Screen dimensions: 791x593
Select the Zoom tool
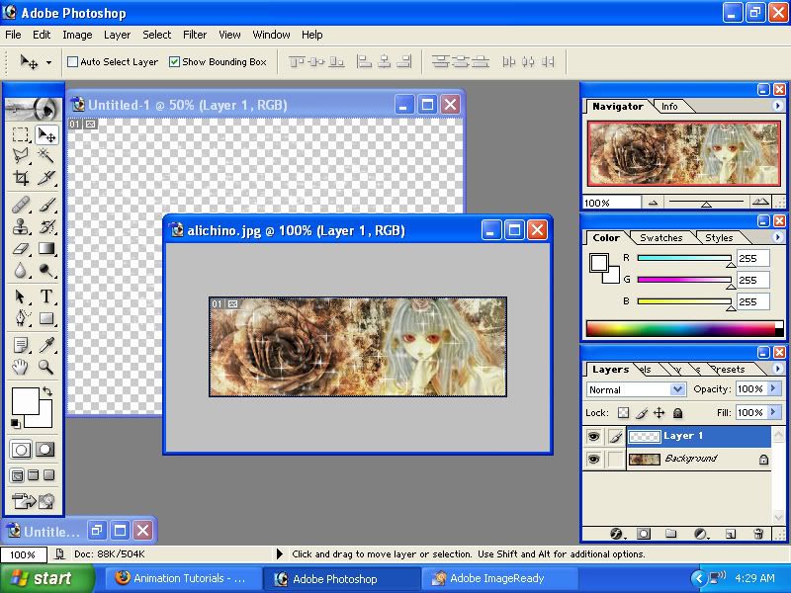click(46, 367)
